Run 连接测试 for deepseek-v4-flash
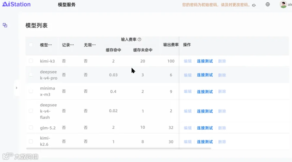This screenshot has width=292, height=162. [x=205, y=111]
